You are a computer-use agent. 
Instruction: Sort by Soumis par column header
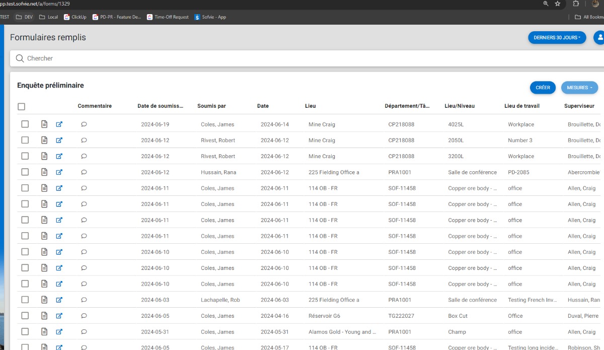click(x=211, y=106)
